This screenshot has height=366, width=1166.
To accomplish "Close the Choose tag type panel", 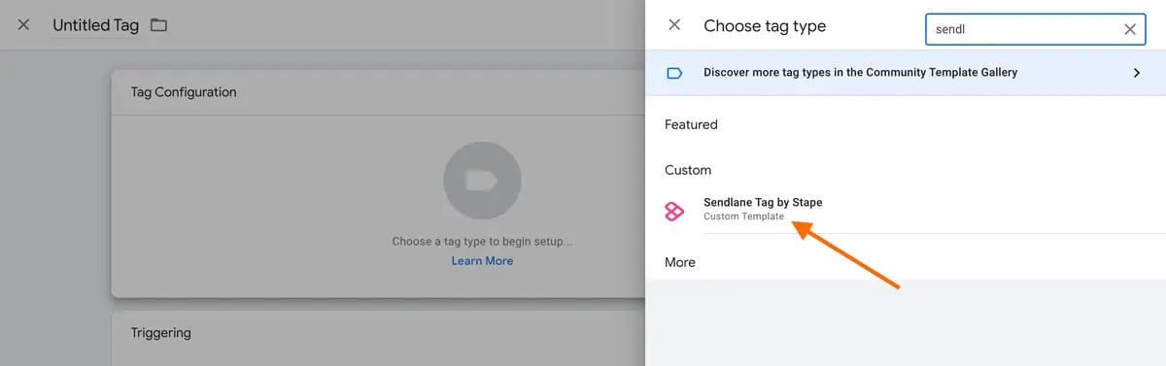I will coord(674,25).
